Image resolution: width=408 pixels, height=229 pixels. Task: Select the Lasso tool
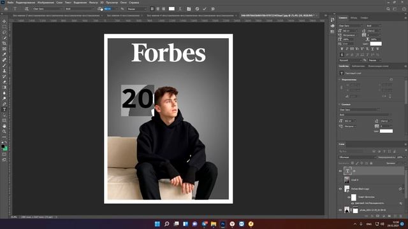point(4,32)
